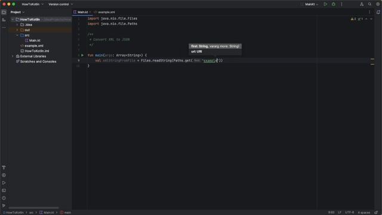Image resolution: width=382 pixels, height=215 pixels.
Task: Open the Project tool window icon
Action: point(4,12)
